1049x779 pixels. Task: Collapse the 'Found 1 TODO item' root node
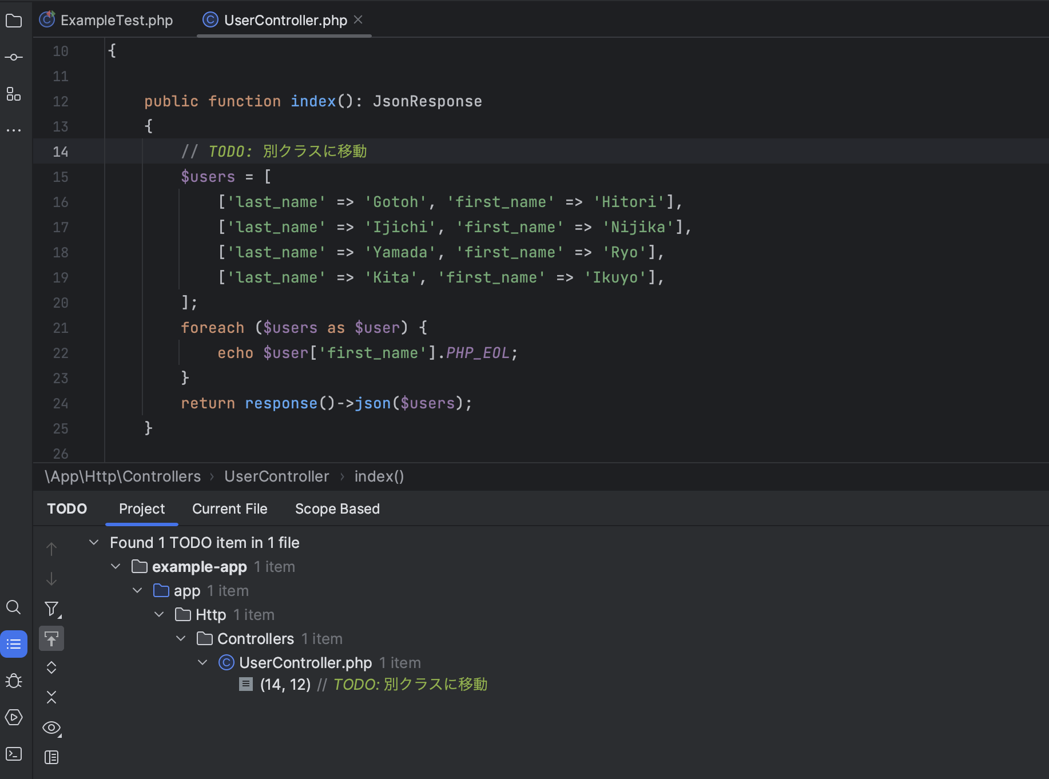click(94, 542)
